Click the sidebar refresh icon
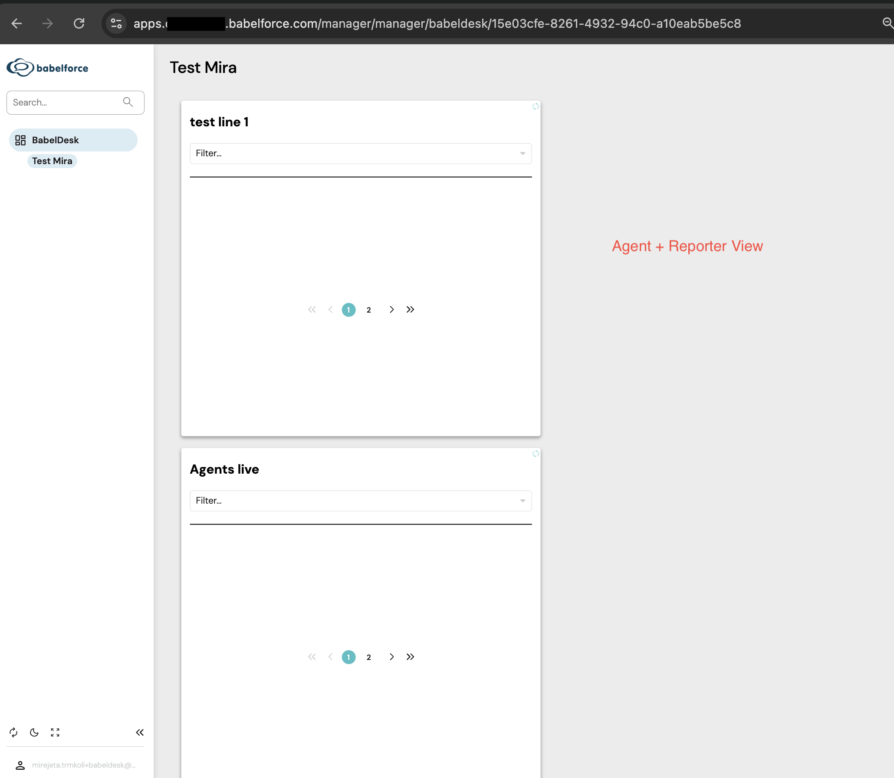894x778 pixels. [13, 732]
